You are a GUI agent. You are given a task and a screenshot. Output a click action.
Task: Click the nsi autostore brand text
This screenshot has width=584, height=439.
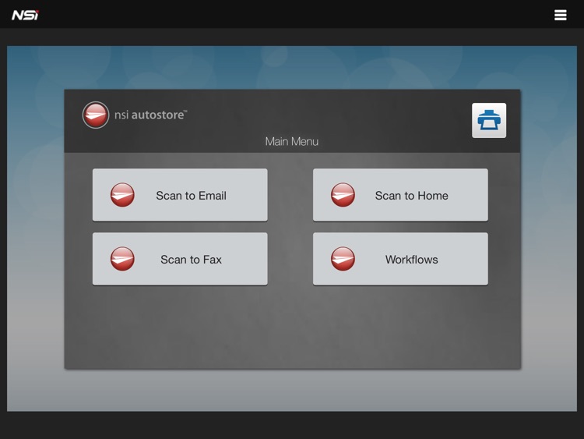point(150,115)
